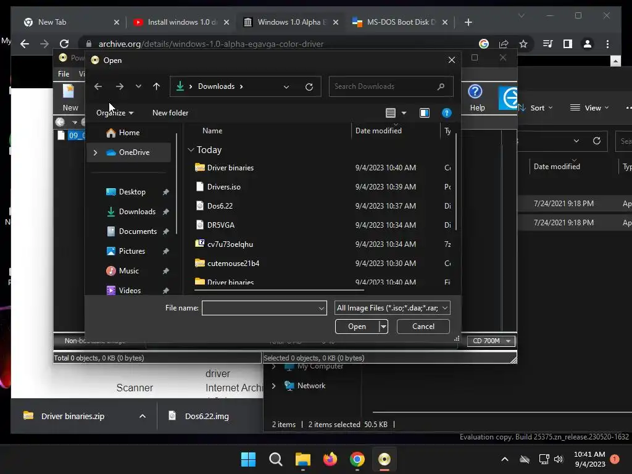The image size is (632, 474).
Task: Open Sort menu in File Explorer
Action: (536, 107)
